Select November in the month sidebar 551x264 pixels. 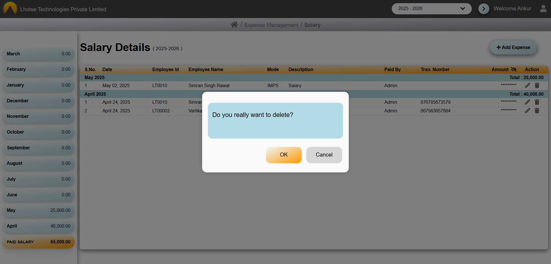click(x=39, y=116)
